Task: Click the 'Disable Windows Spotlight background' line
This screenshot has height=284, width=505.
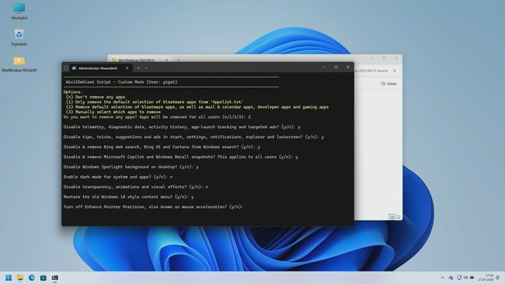Action: 131,167
